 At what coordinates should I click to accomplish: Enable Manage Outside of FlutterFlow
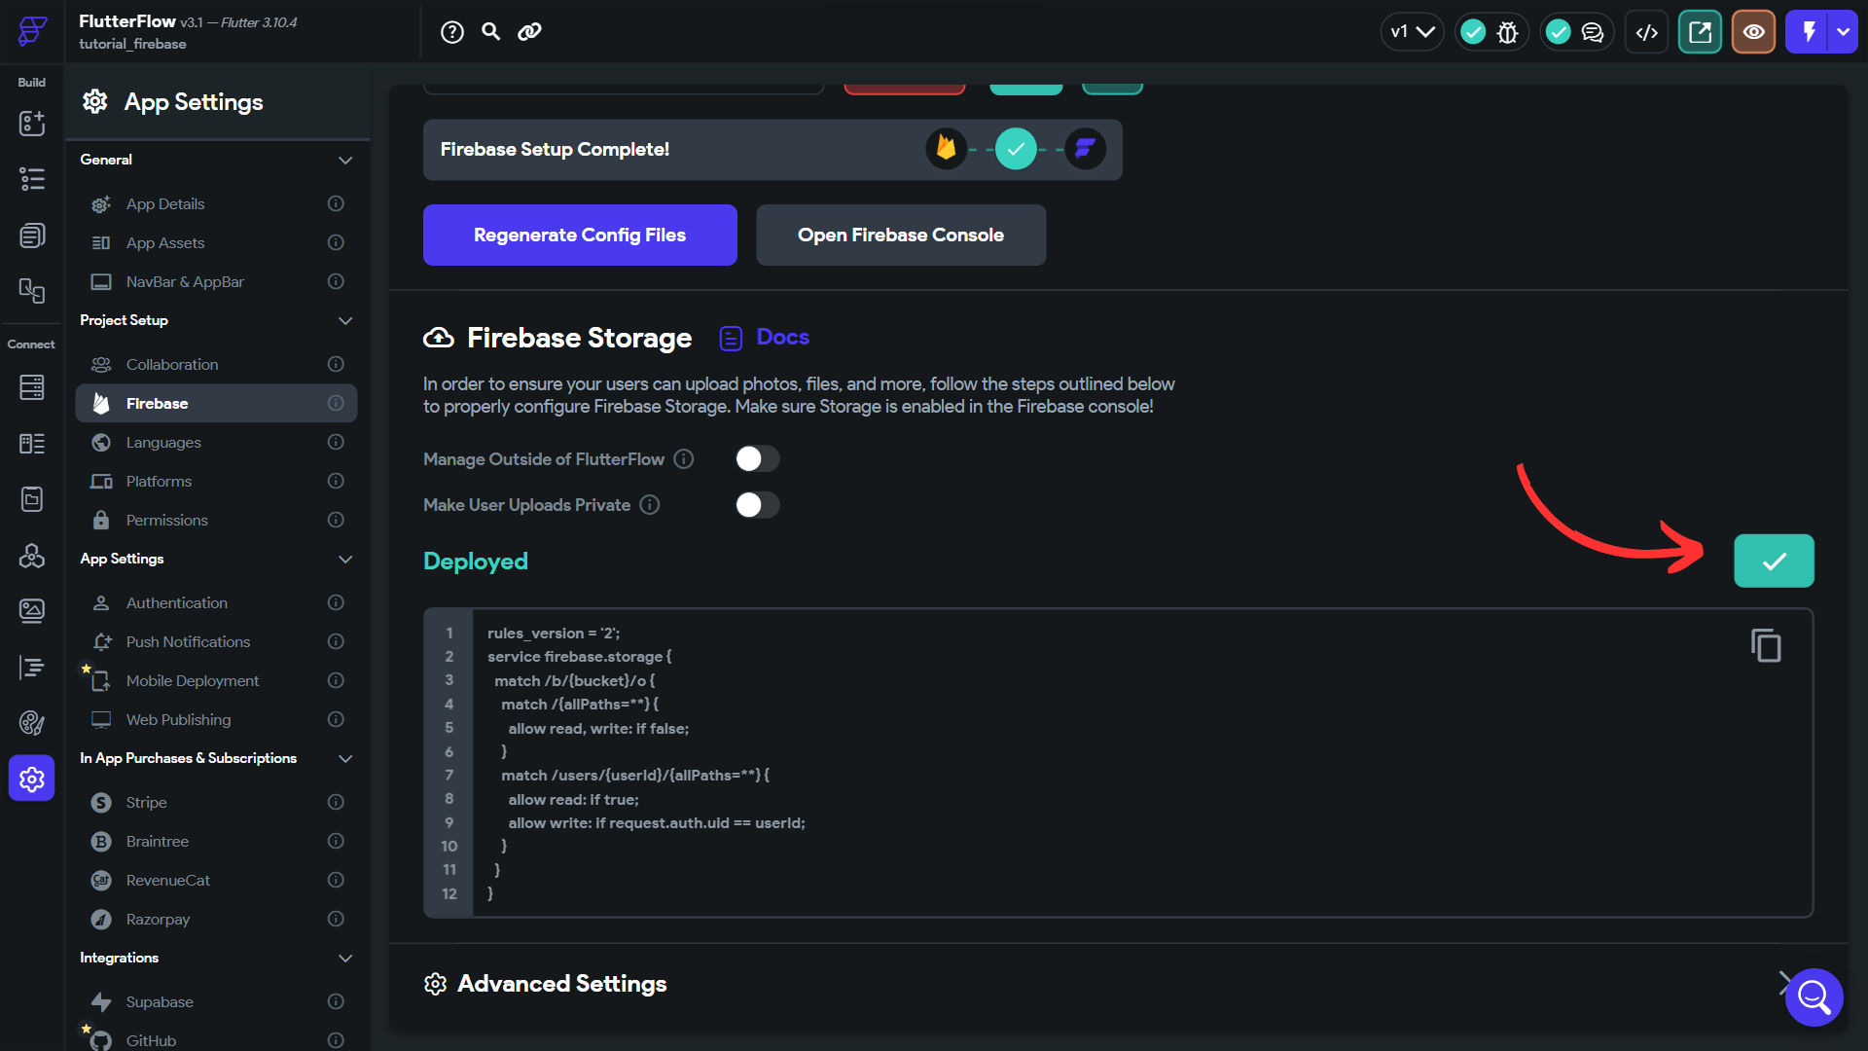pyautogui.click(x=757, y=458)
